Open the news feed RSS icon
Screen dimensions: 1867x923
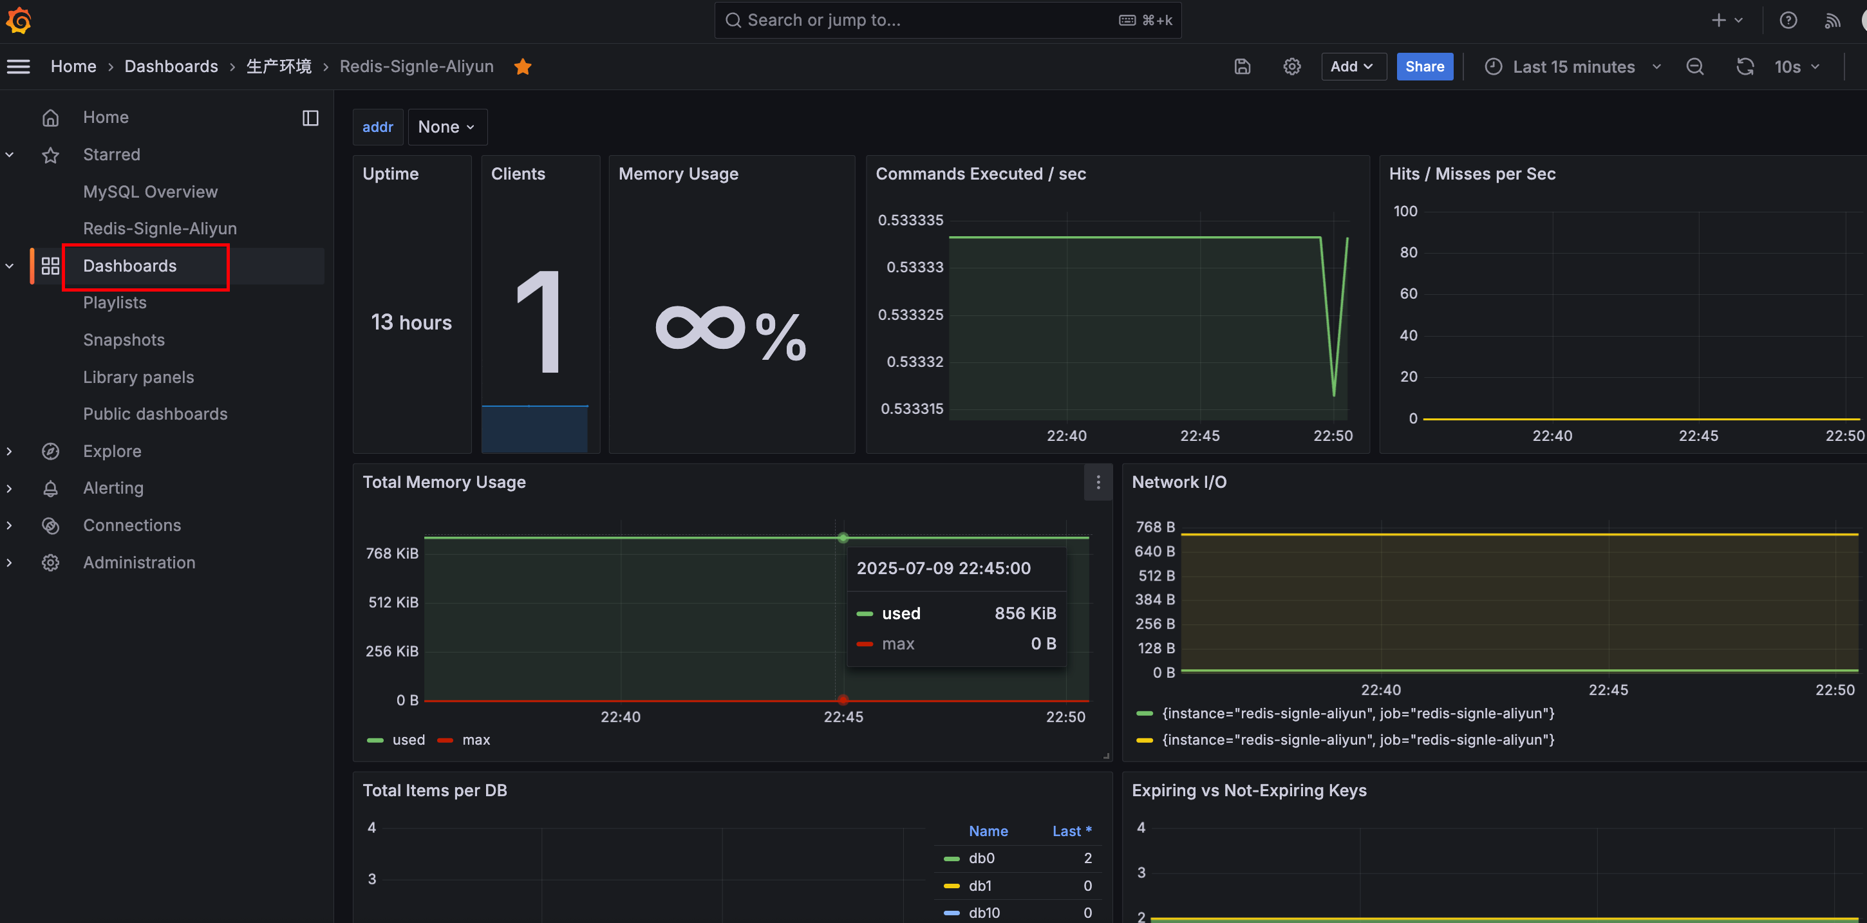pyautogui.click(x=1832, y=21)
